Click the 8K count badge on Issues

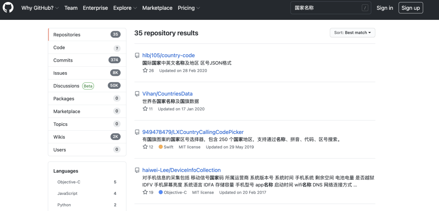coord(115,73)
